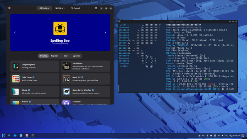Click the Spelling Bee app icon in banner
This screenshot has width=247, height=139.
(x=60, y=29)
